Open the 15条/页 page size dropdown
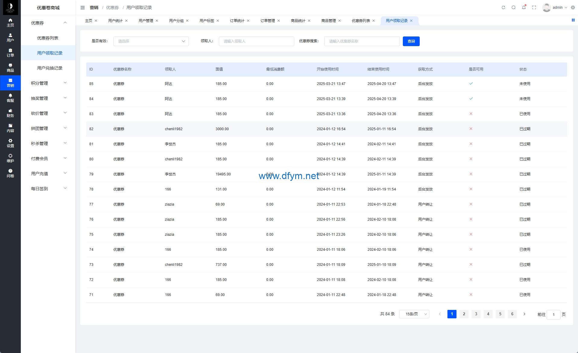This screenshot has width=578, height=353. coord(414,314)
